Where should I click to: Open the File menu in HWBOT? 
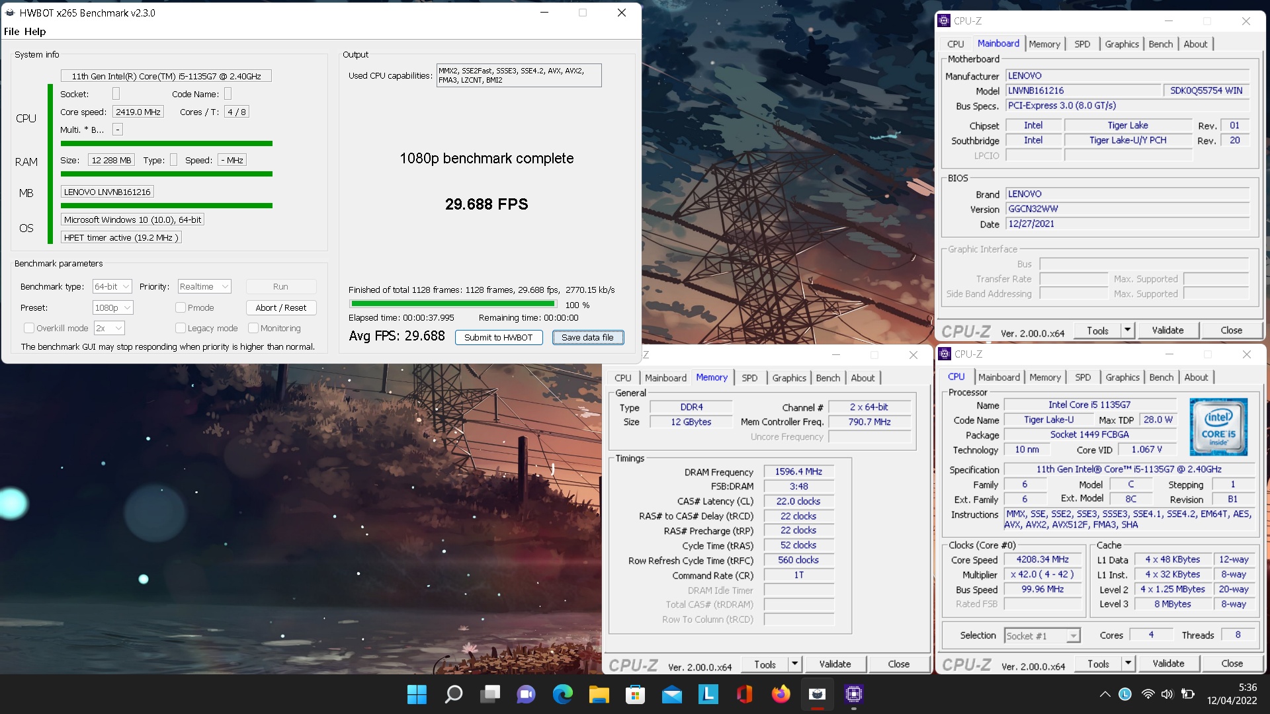[11, 31]
